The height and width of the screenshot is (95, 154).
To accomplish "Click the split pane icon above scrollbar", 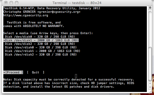I will click(x=150, y=8).
